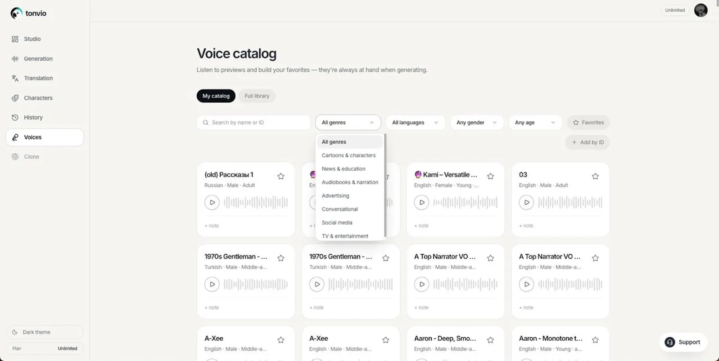The width and height of the screenshot is (719, 361).
Task: Star the 03 voice
Action: (595, 176)
